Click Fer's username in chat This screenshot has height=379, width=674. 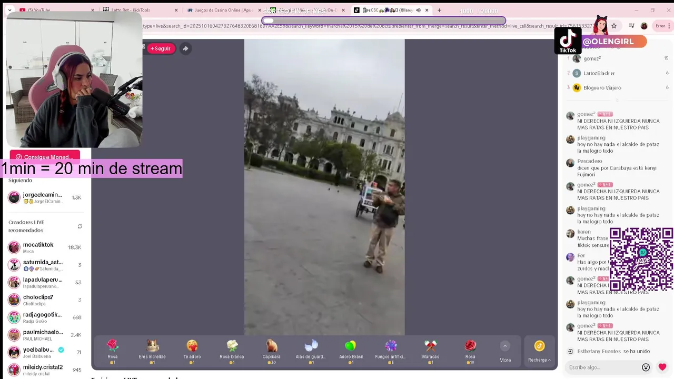pos(581,255)
